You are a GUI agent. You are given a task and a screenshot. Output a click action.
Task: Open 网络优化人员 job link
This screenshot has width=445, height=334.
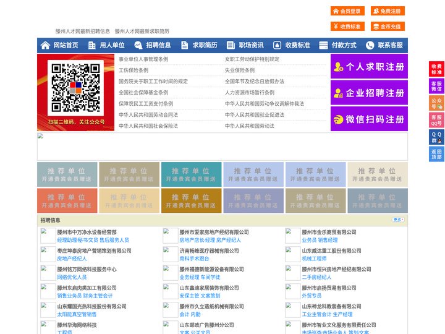[72, 277]
